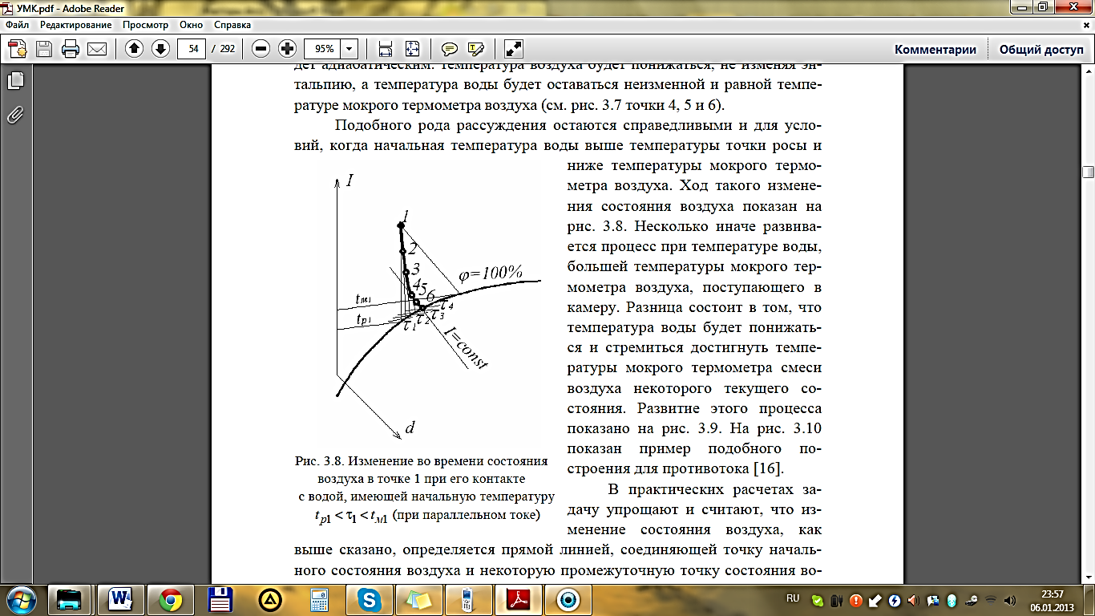
Task: Fit page to window width icon
Action: click(386, 49)
